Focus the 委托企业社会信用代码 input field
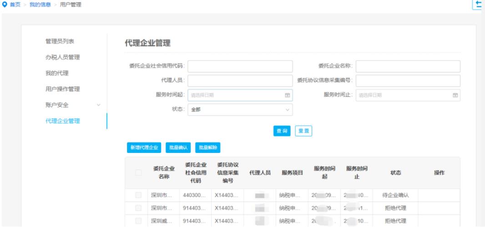The width and height of the screenshot is (485, 227). 240,66
